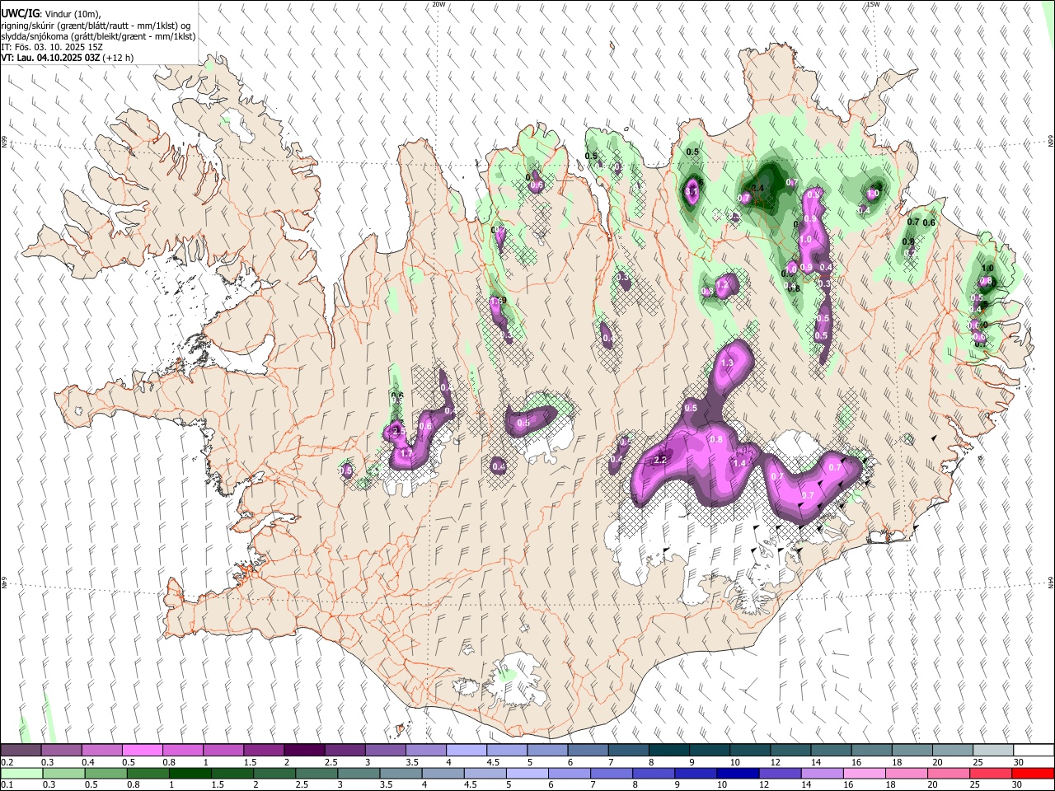The image size is (1055, 791).
Task: Select the darkest green swatch at 1, lower row
Action: pyautogui.click(x=190, y=773)
